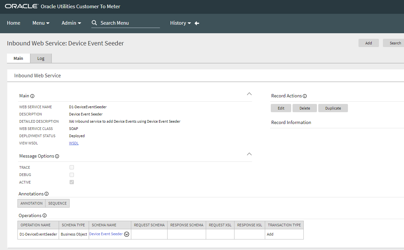Click the SEQUENCE column header
This screenshot has height=250, width=404.
[57, 203]
